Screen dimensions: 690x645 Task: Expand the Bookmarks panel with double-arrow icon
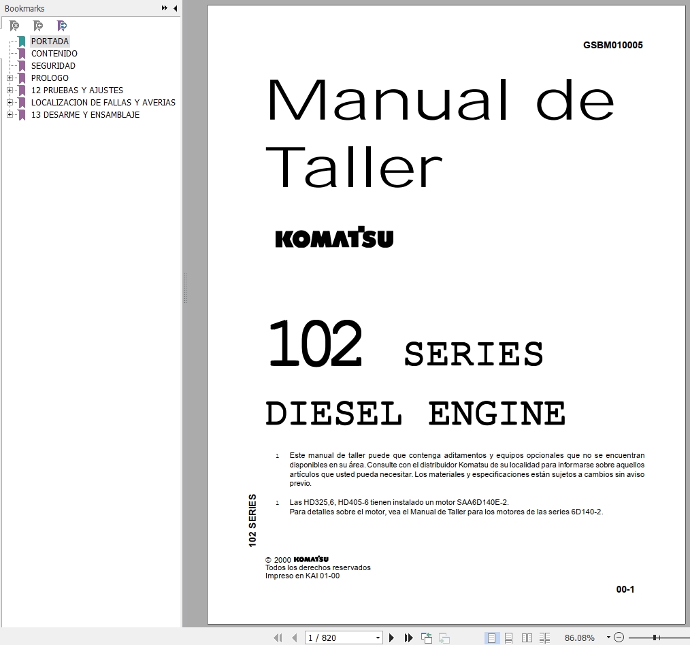click(164, 8)
